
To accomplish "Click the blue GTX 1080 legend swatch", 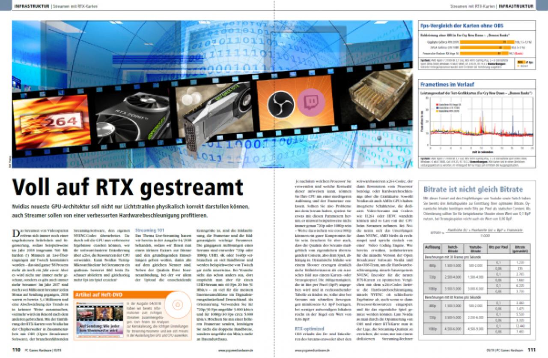I will coord(436,107).
